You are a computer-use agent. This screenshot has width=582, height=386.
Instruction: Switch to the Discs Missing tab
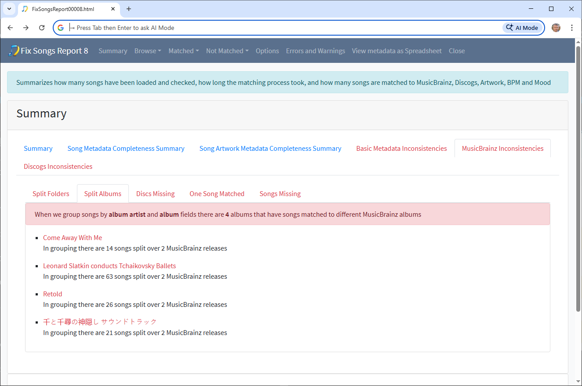coord(155,194)
